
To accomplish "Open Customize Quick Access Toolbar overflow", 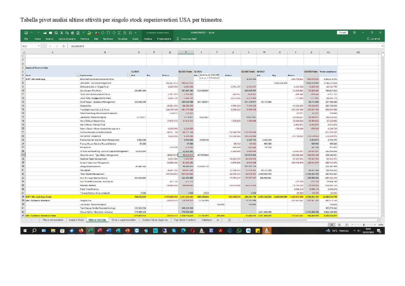I will click(136, 33).
